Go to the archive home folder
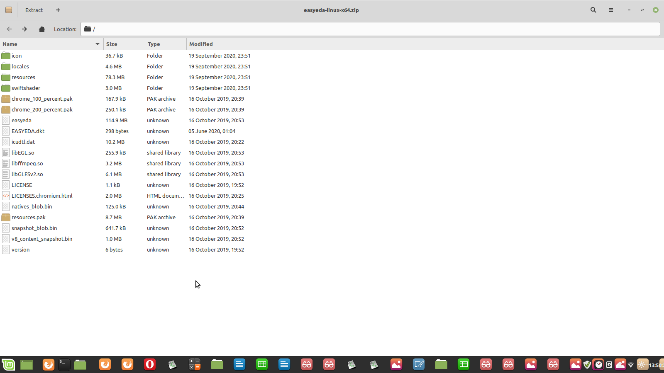Screen dimensions: 664x373 (42, 29)
